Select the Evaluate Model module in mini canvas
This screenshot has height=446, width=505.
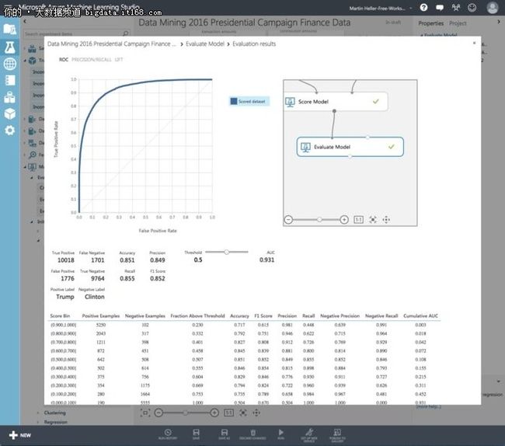point(350,147)
